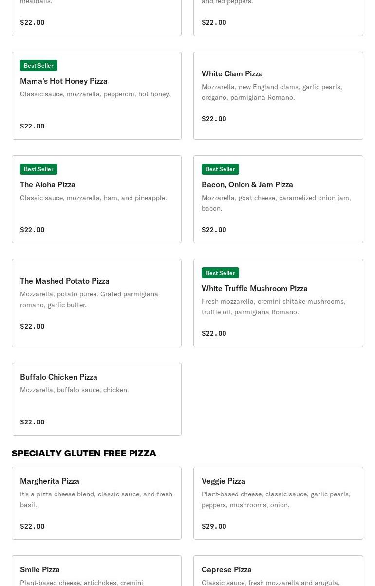This screenshot has height=586, width=375.
Task: Open Bacon, Onion & Jam Pizza
Action: [x=247, y=184]
